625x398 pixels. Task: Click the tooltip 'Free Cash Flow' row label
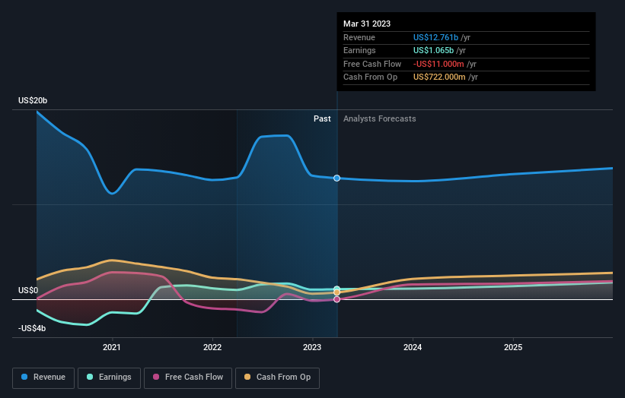[x=372, y=64]
